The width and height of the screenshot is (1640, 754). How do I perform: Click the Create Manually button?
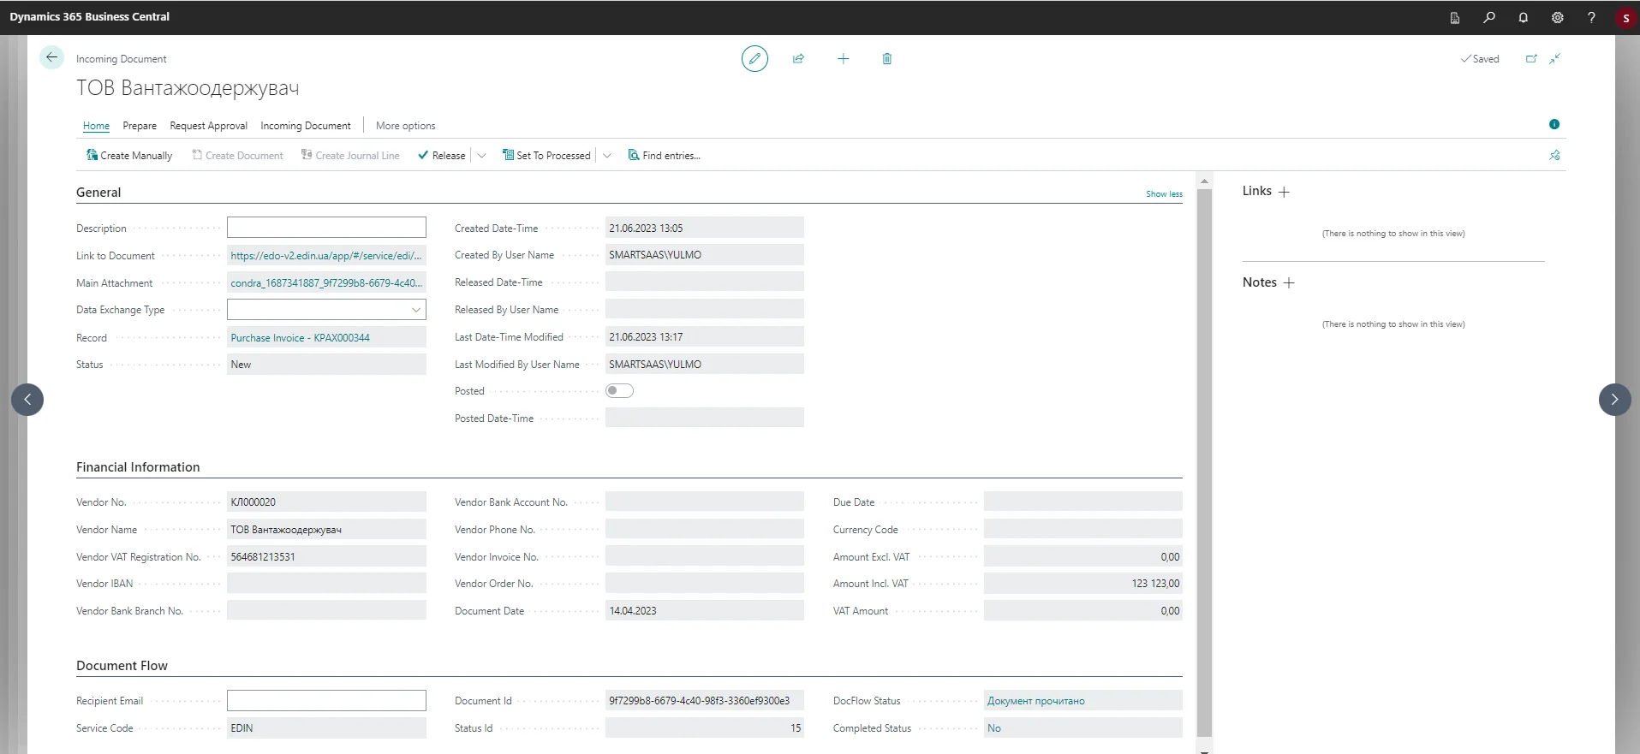click(x=129, y=156)
